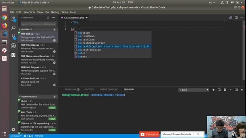Click the YouTube Subscribe button
Screen dimensions: 246x138
pos(150,134)
